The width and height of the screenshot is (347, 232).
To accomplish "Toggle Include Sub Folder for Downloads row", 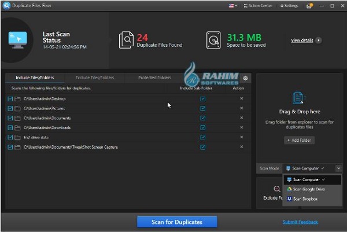I will [x=203, y=128].
